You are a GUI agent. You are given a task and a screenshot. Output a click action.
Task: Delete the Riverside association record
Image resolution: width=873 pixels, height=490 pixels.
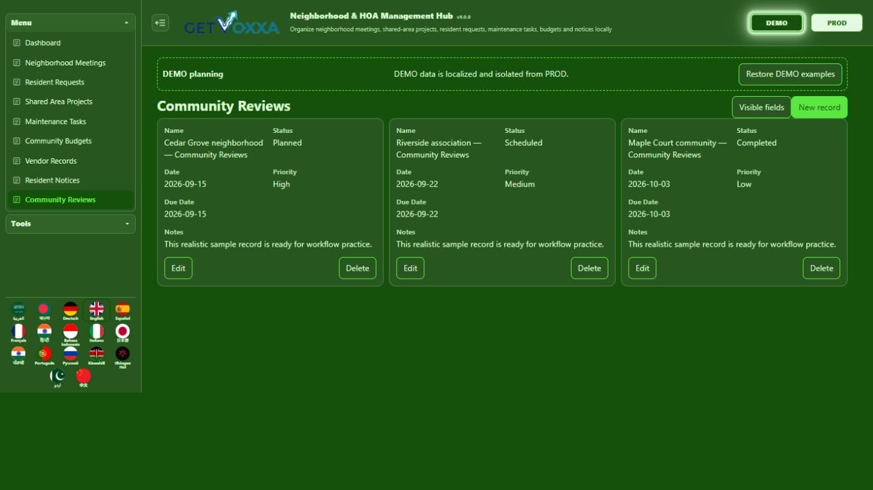tap(589, 268)
